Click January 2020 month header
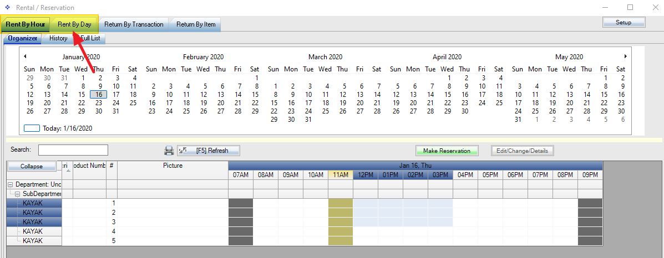The width and height of the screenshot is (664, 258). click(82, 56)
